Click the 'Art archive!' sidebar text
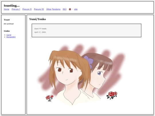Image resolution: width=155 pixels, height=116 pixels. tap(9, 24)
